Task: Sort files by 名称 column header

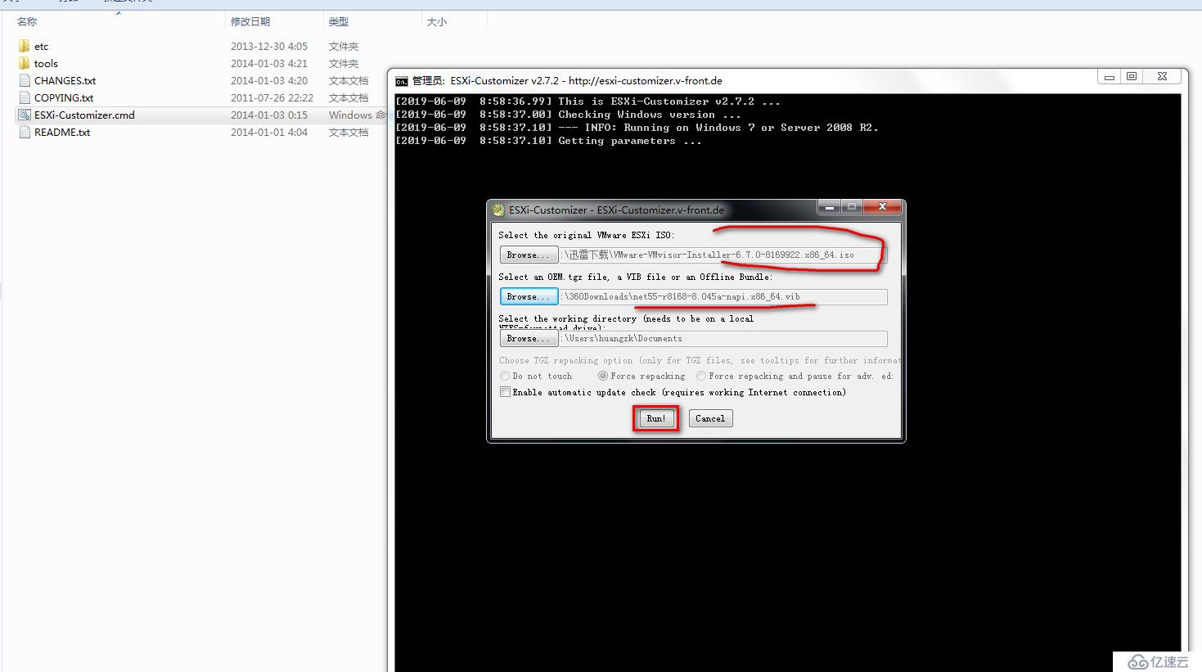Action: pyautogui.click(x=27, y=21)
